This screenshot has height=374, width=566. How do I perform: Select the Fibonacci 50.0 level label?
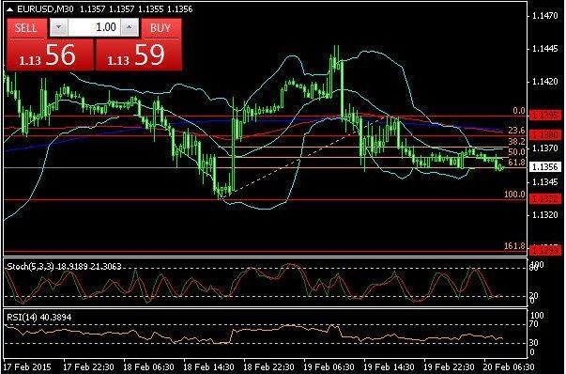[516, 152]
